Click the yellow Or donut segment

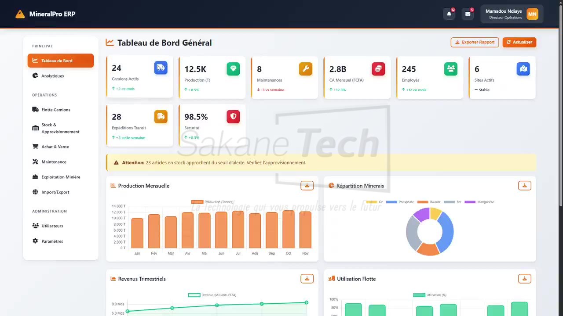(436, 214)
